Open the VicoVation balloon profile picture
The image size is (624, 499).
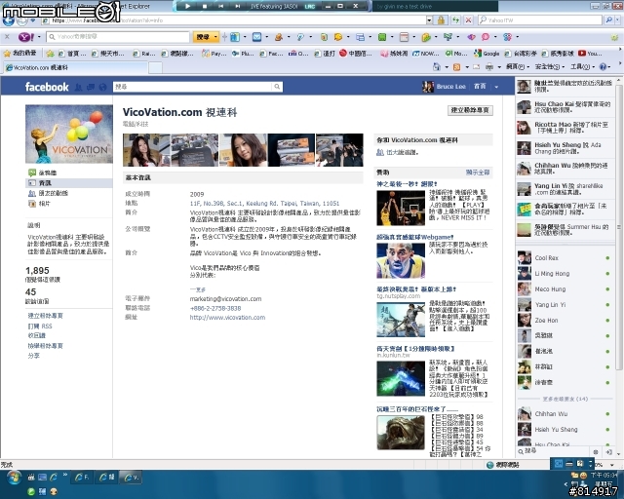pyautogui.click(x=69, y=134)
